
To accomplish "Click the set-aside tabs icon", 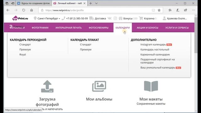I will 7,3.
